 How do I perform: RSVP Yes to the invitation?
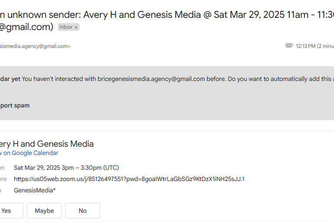pos(6,211)
